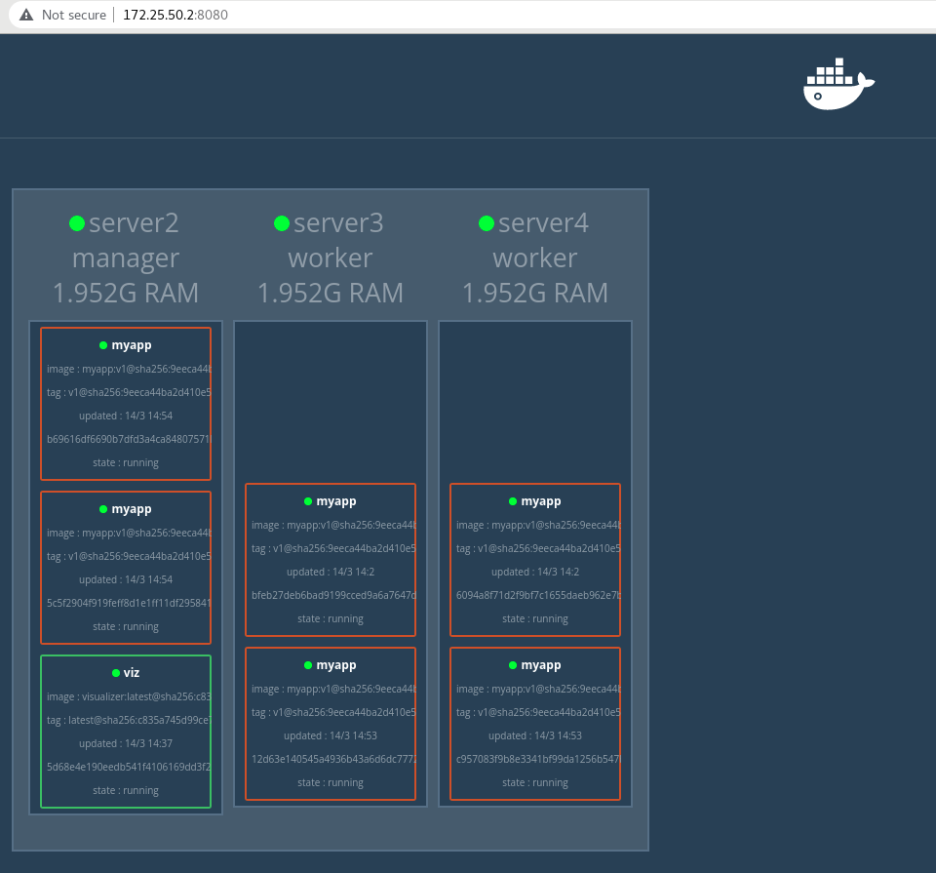Click status dot of myapp card b69616df6690
Screen dimensions: 936x873
(x=103, y=345)
